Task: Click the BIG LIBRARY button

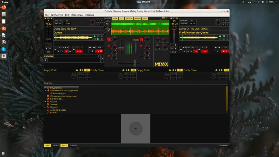Action: coord(223,146)
